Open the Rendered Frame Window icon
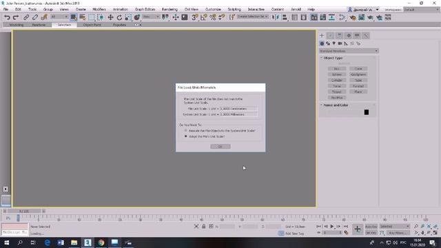The width and height of the screenshot is (441, 248). [361, 17]
